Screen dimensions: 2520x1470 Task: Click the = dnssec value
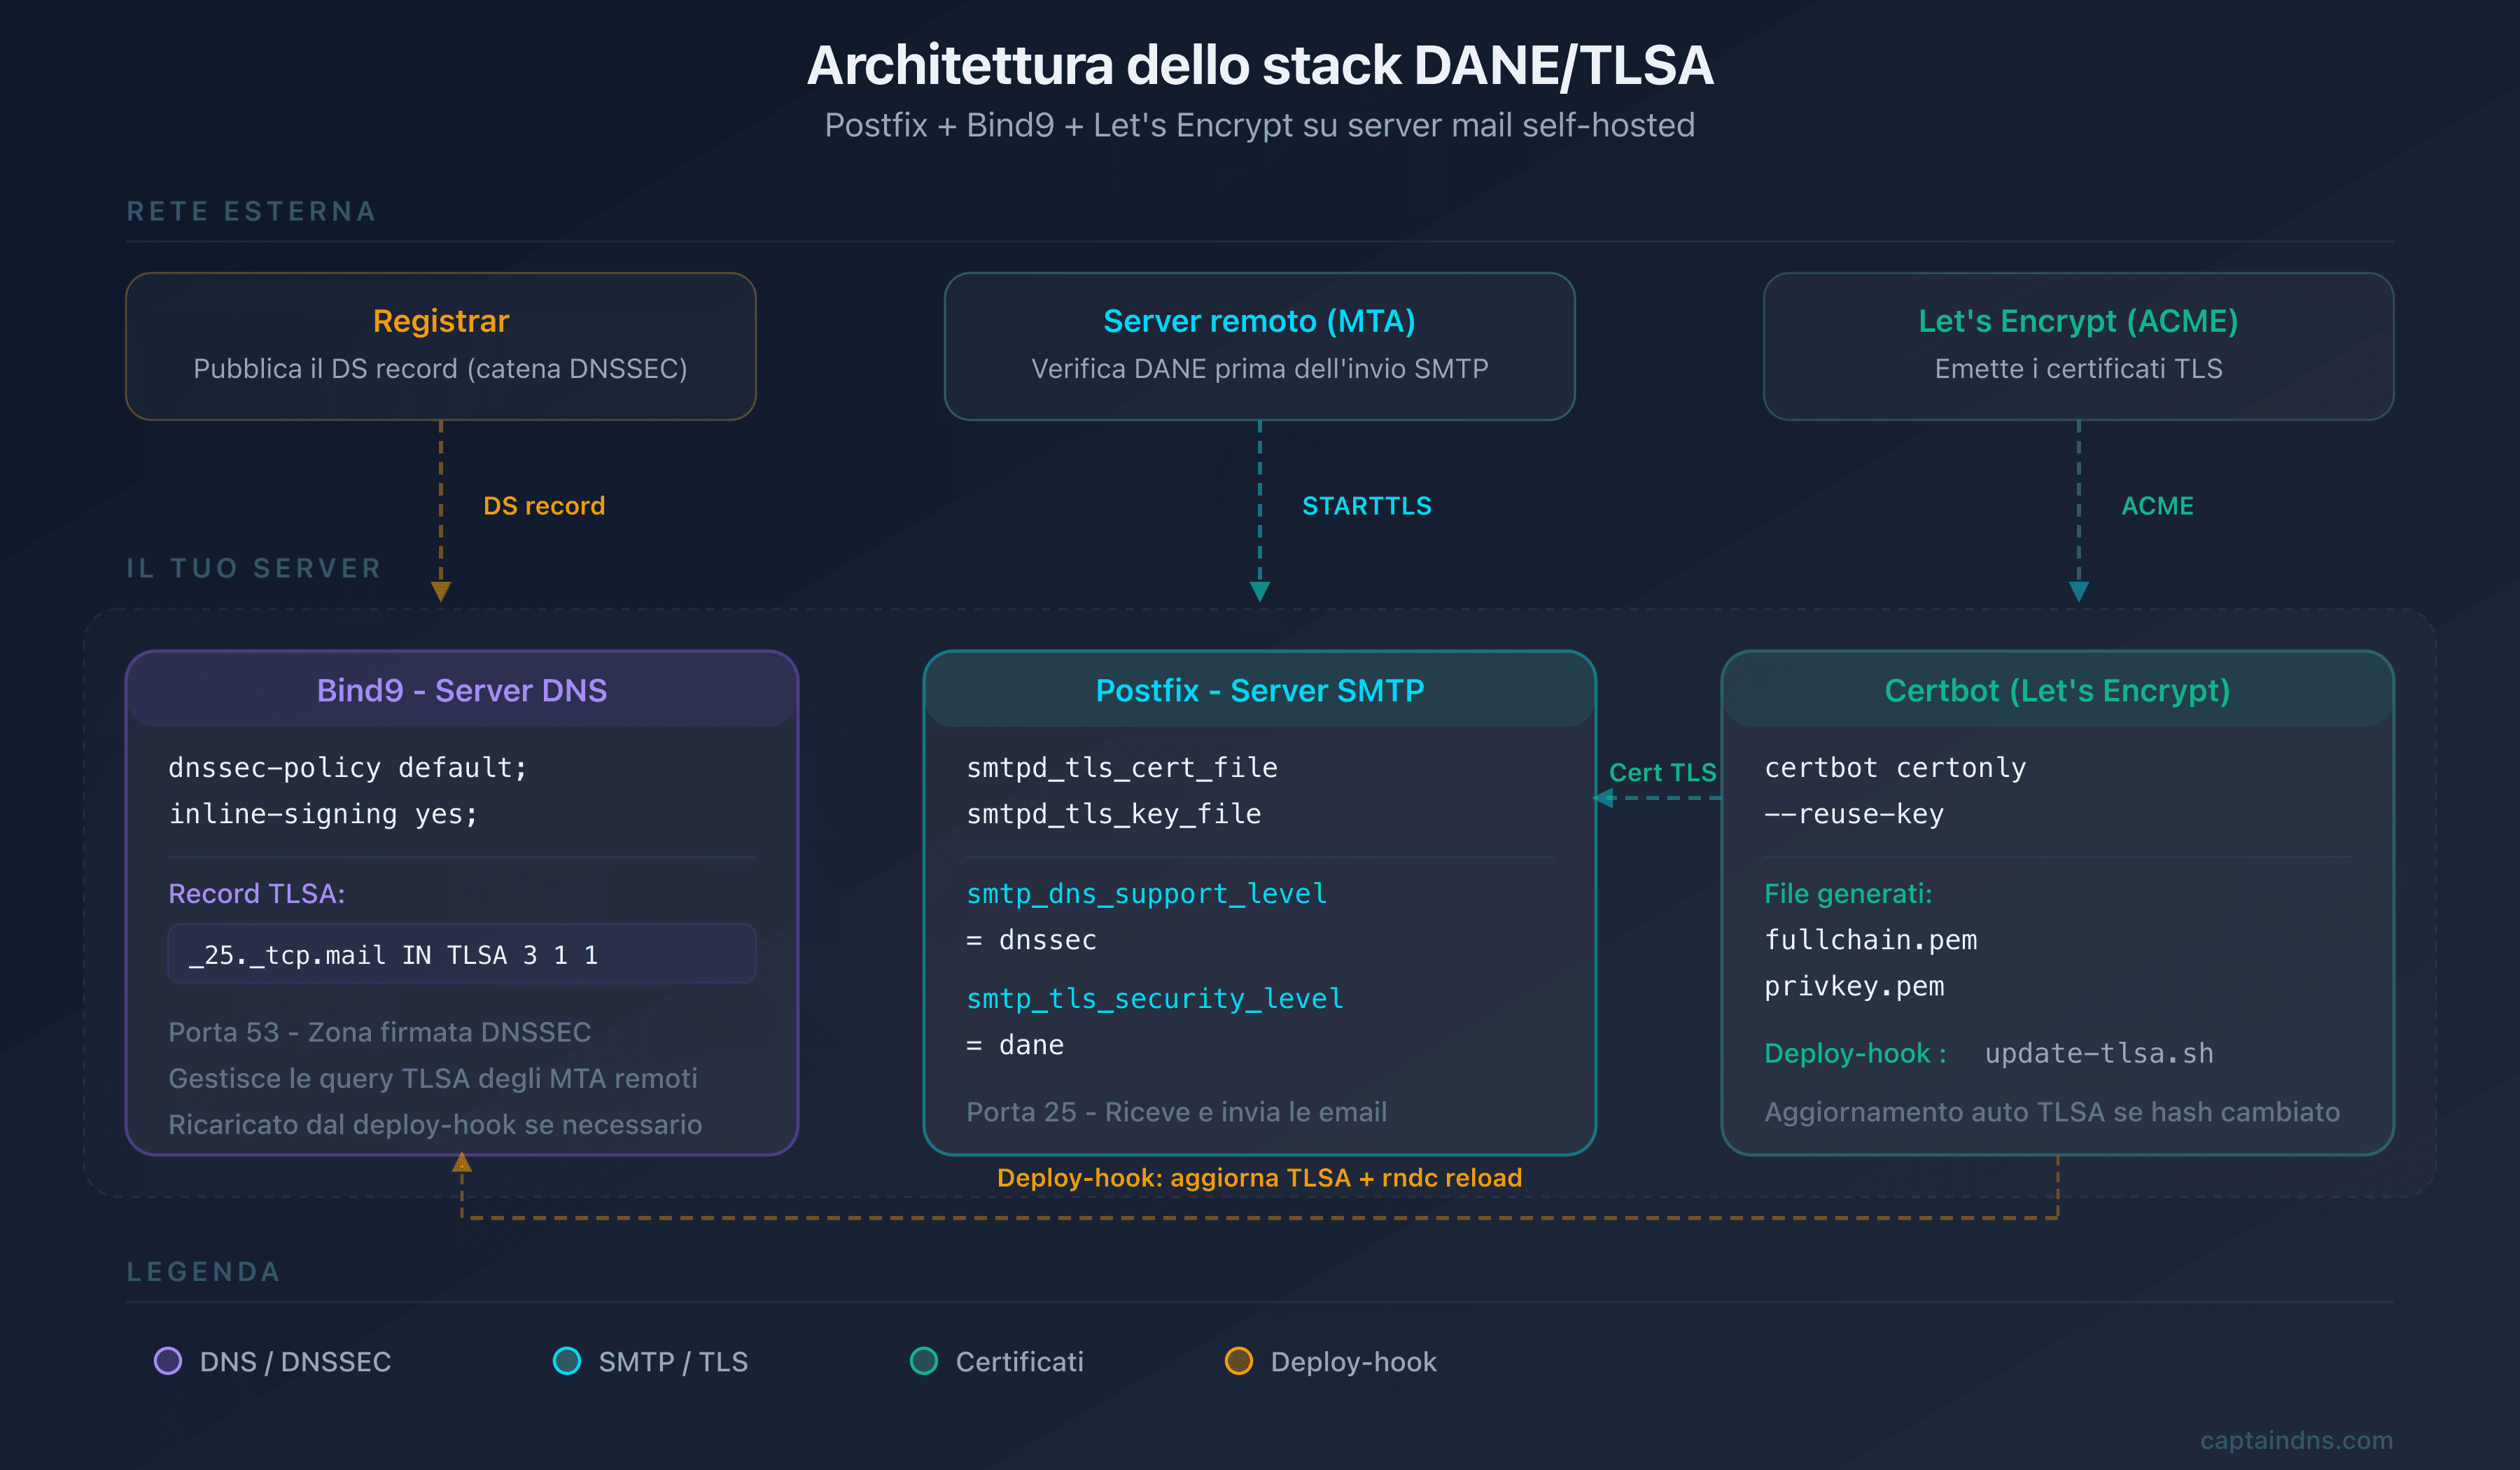(x=1031, y=940)
